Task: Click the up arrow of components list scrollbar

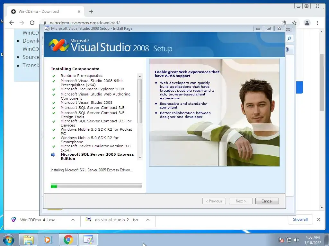Action: pyautogui.click(x=140, y=76)
